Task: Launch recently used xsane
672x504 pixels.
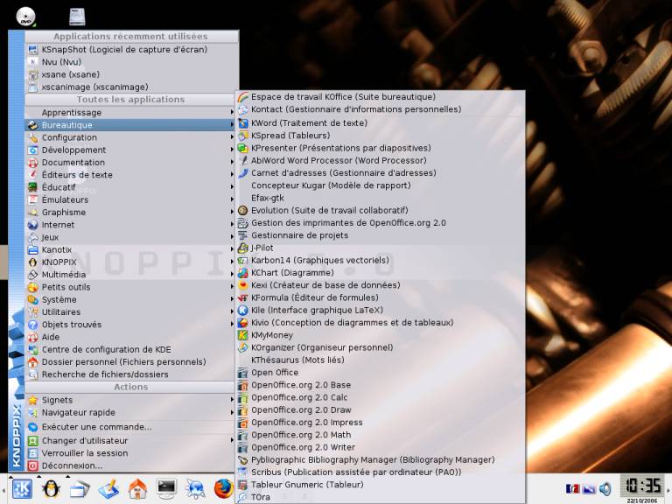Action: point(131,74)
